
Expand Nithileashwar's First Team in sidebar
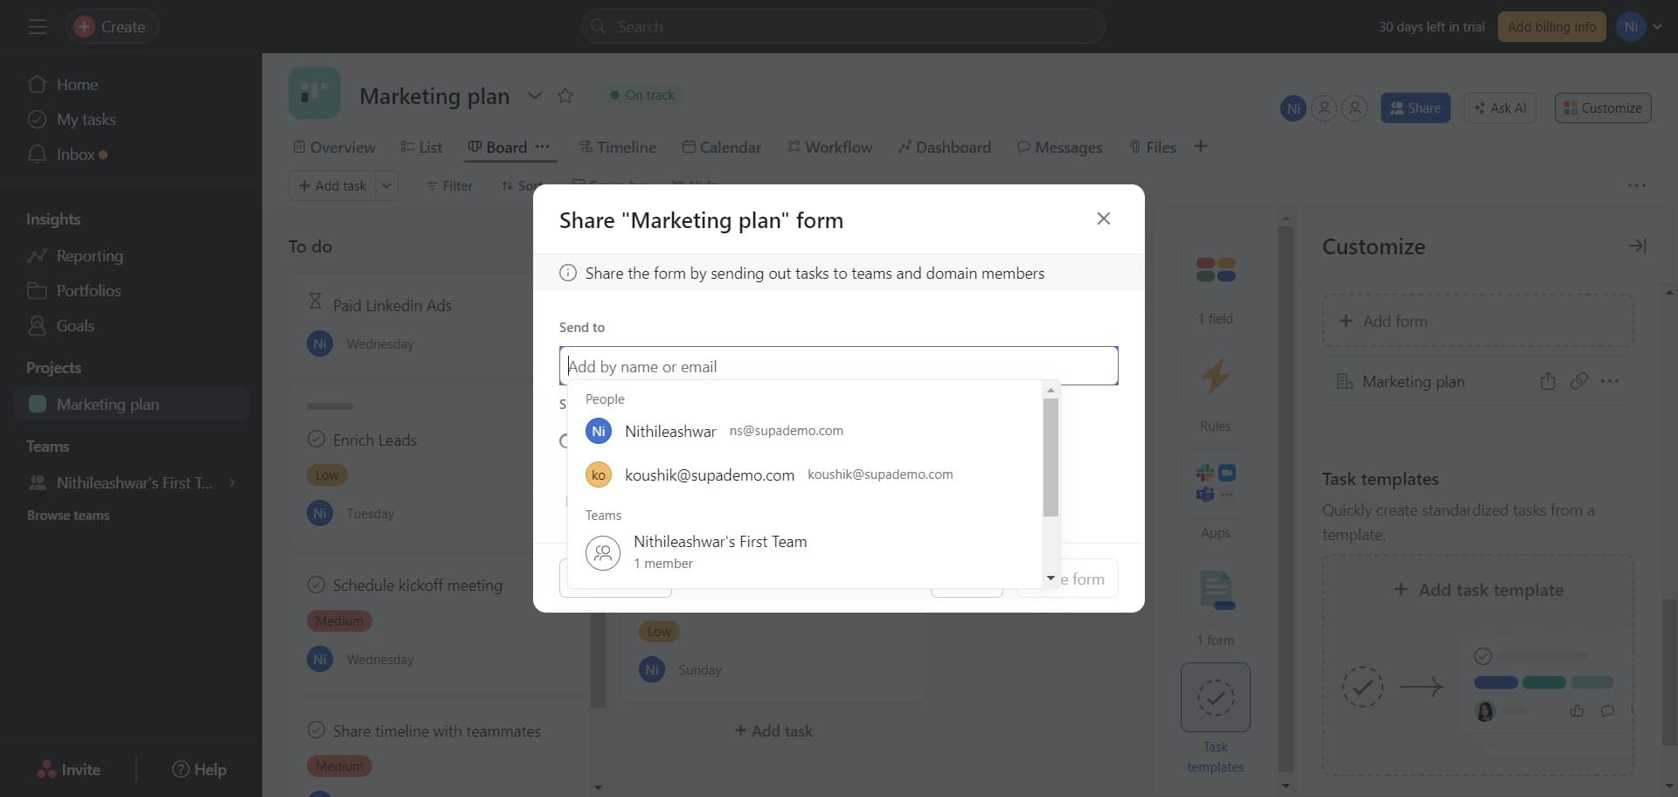(231, 482)
